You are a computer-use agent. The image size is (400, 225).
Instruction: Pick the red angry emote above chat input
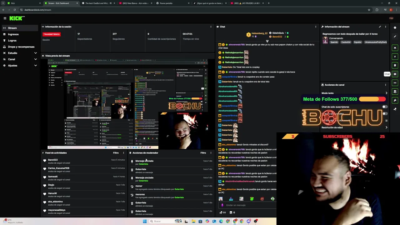pyautogui.click(x=262, y=199)
